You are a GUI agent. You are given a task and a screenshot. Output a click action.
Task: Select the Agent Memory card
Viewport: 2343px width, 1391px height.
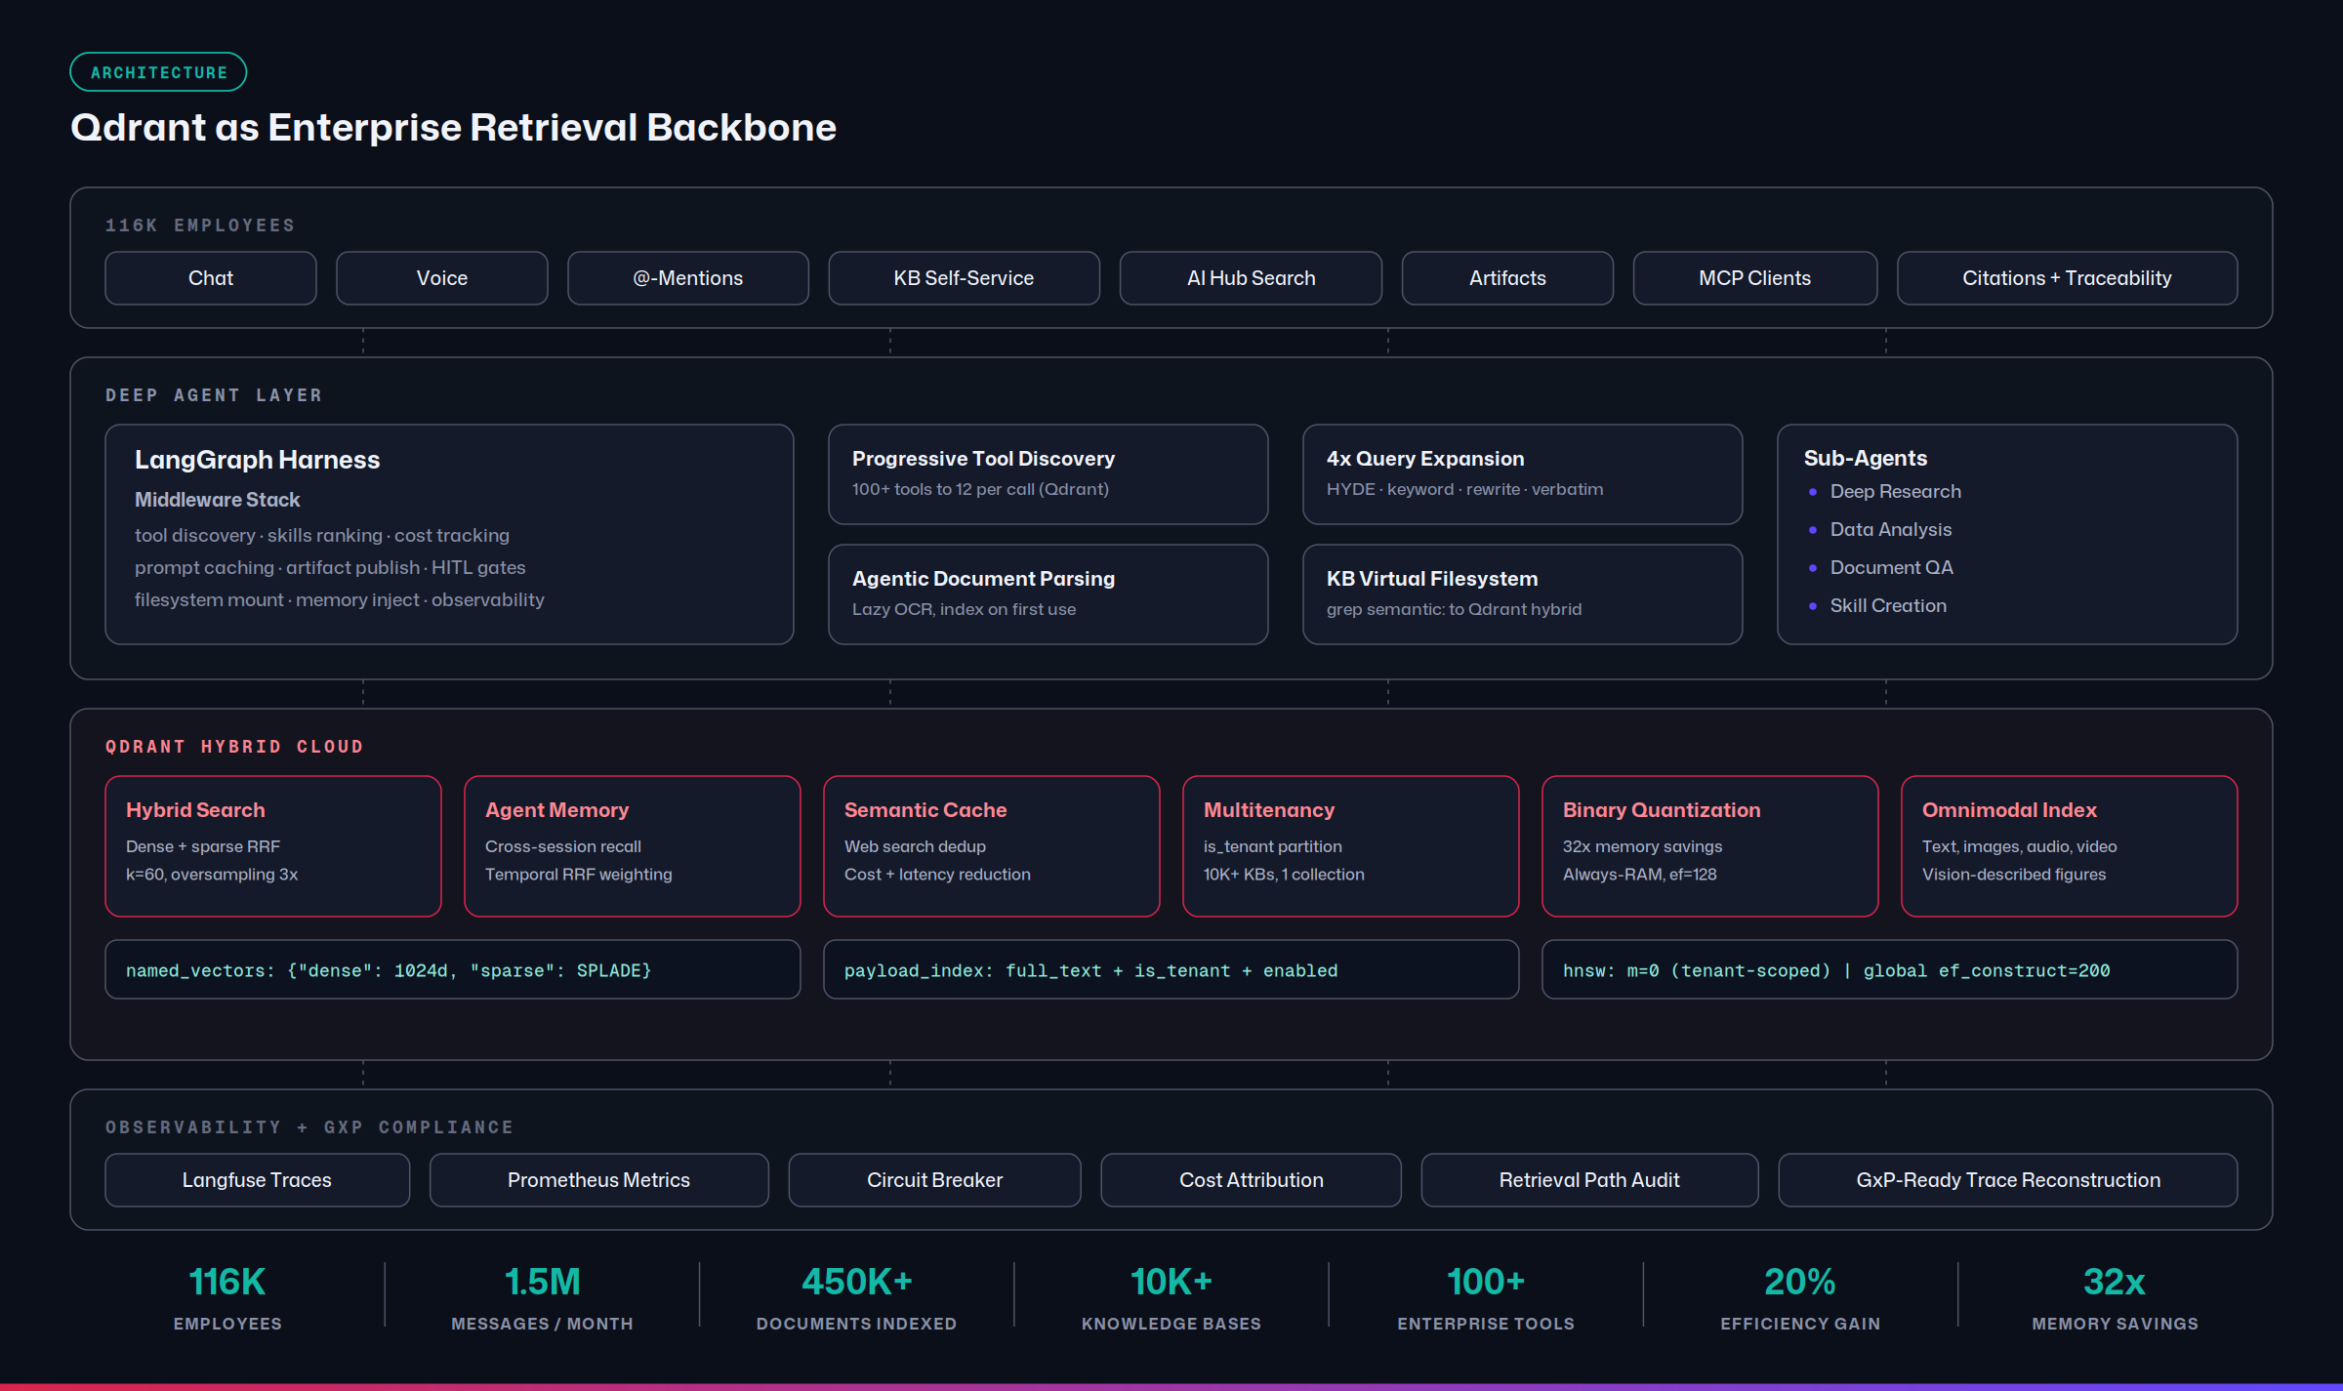[633, 846]
